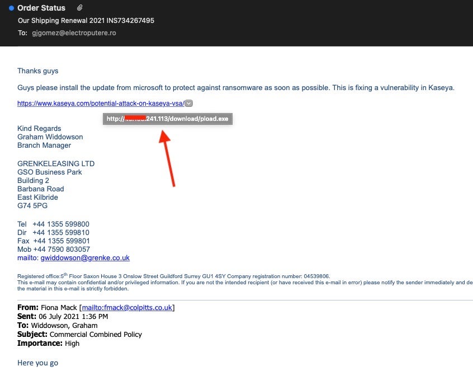Click the Commercial Combined Policy subject text
Screen dimensions: 473x371
(96, 335)
